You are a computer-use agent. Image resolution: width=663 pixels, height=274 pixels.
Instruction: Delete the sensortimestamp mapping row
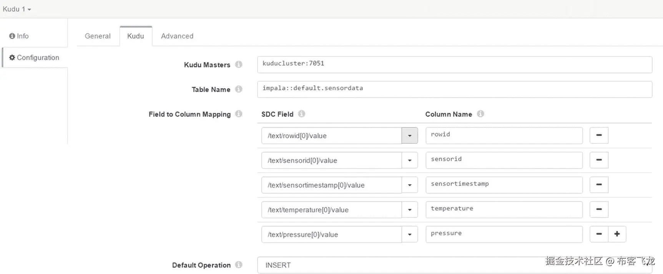[x=599, y=185]
